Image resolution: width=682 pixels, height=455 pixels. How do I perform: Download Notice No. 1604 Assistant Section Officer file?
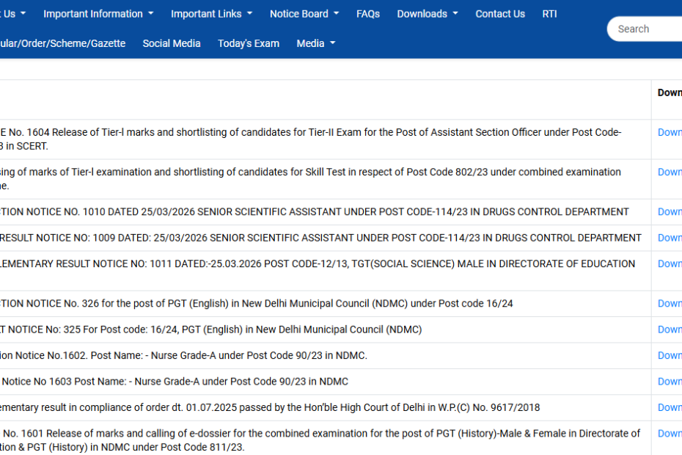click(670, 132)
